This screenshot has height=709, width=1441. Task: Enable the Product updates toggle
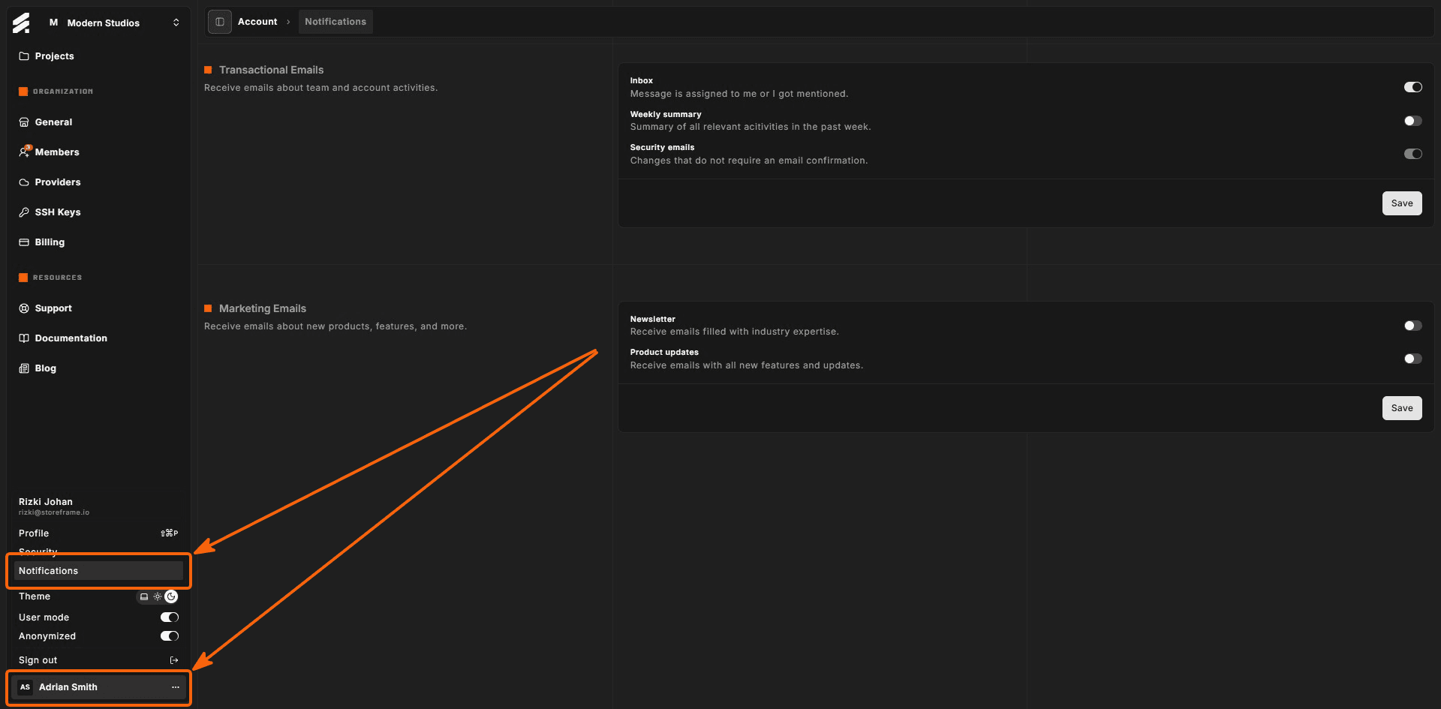coord(1412,359)
